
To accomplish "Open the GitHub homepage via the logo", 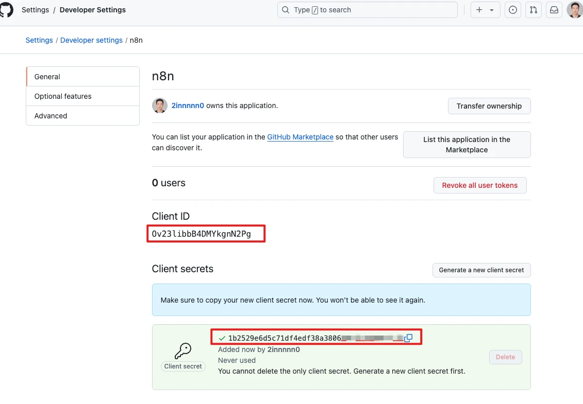I will tap(6, 10).
